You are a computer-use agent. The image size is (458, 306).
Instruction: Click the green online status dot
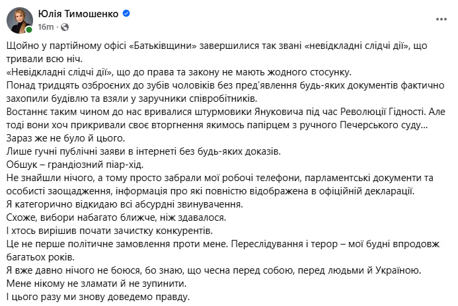click(29, 30)
